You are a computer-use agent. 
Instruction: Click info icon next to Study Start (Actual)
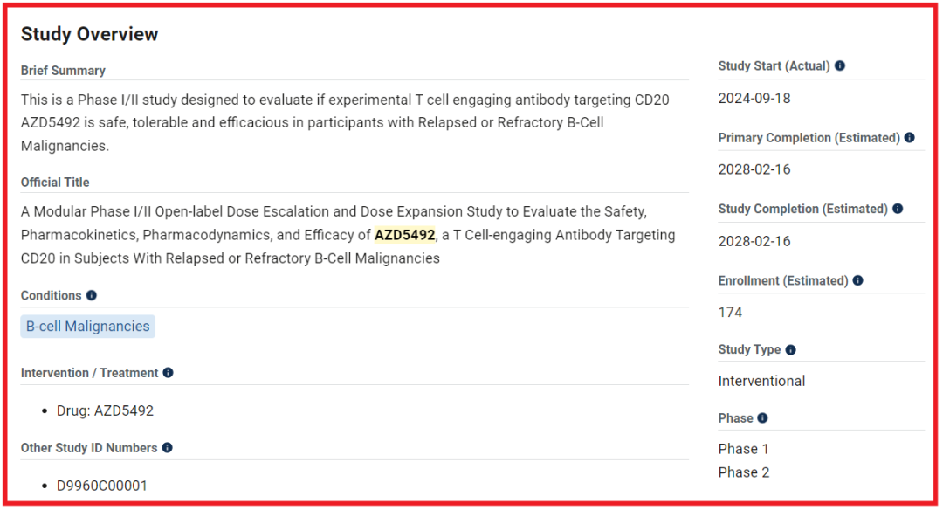point(840,65)
